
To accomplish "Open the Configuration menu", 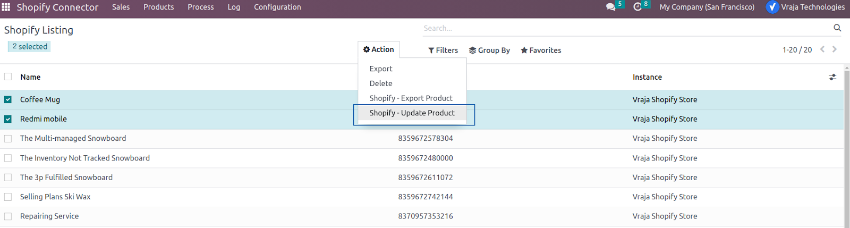I will point(277,7).
